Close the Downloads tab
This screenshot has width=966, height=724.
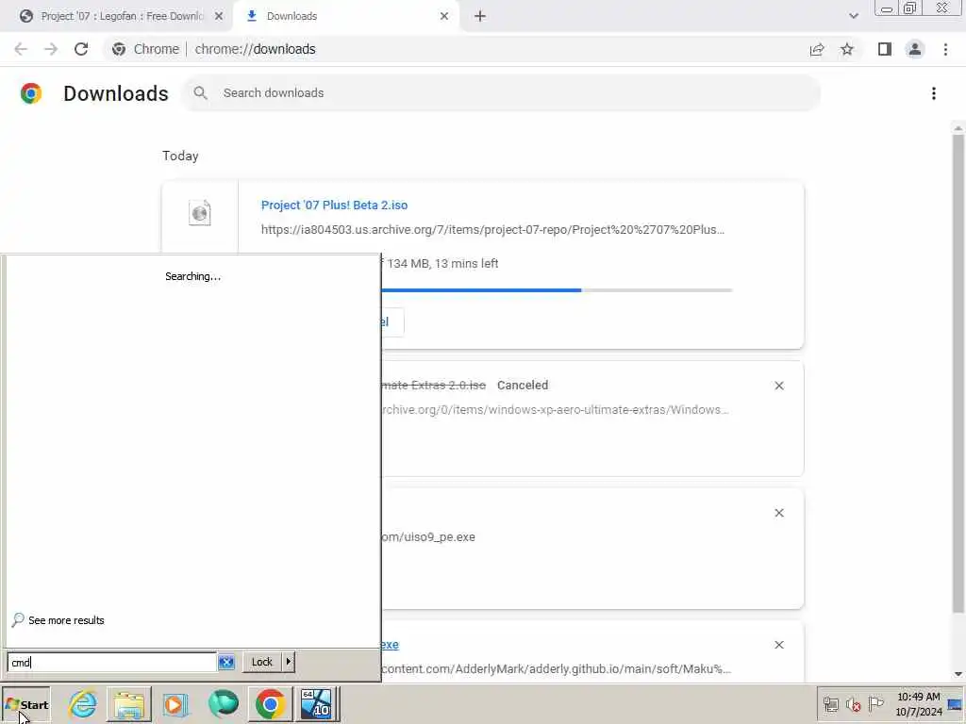[x=444, y=16]
